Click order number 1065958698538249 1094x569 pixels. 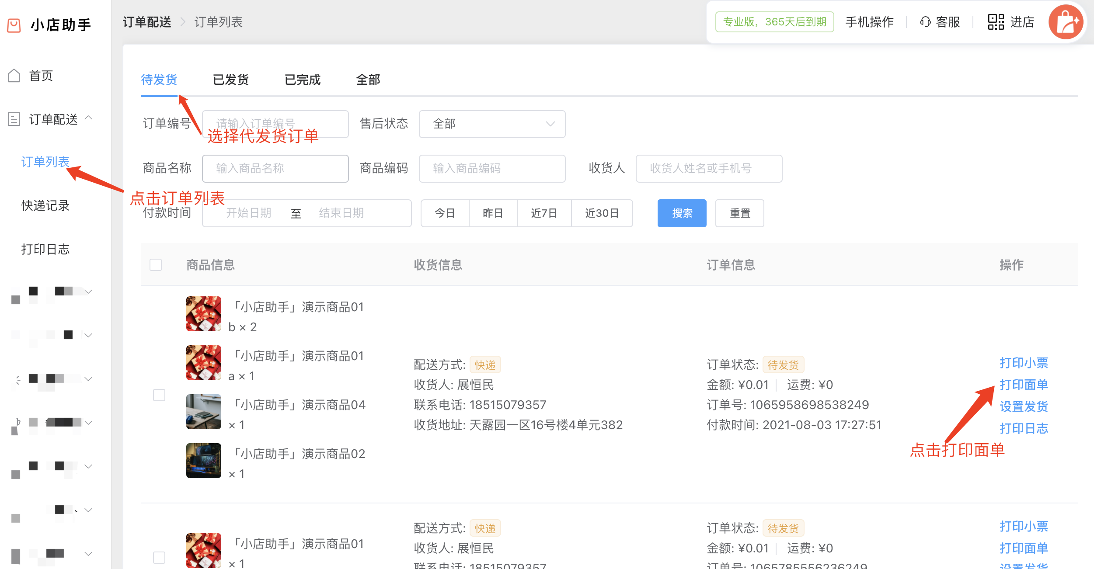(809, 405)
